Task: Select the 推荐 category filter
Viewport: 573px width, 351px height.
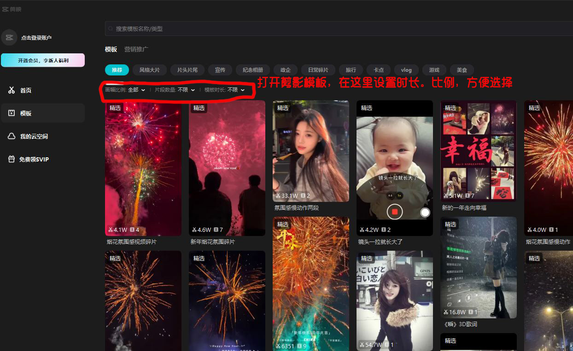Action: (x=117, y=70)
